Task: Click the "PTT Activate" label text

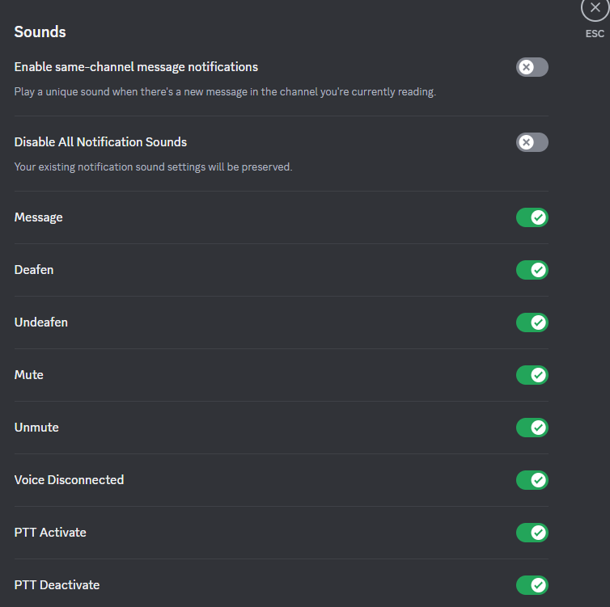Action: (x=50, y=533)
